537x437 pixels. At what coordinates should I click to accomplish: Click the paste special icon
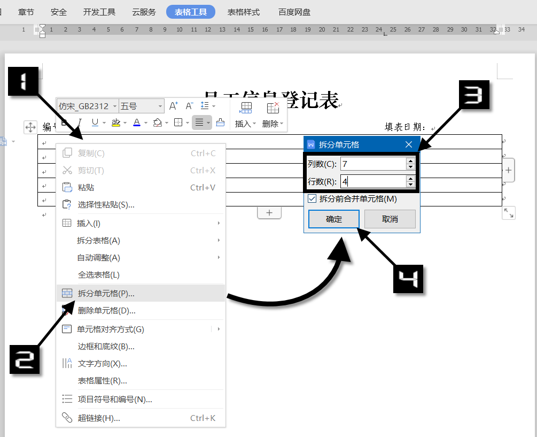click(x=67, y=204)
